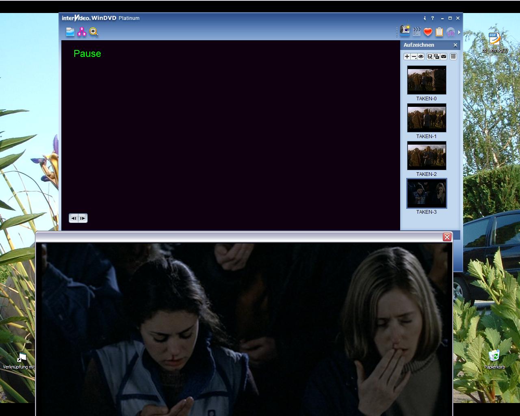Open the blue folder icon in the toolbar
Screen dimensions: 520x416
pos(70,32)
